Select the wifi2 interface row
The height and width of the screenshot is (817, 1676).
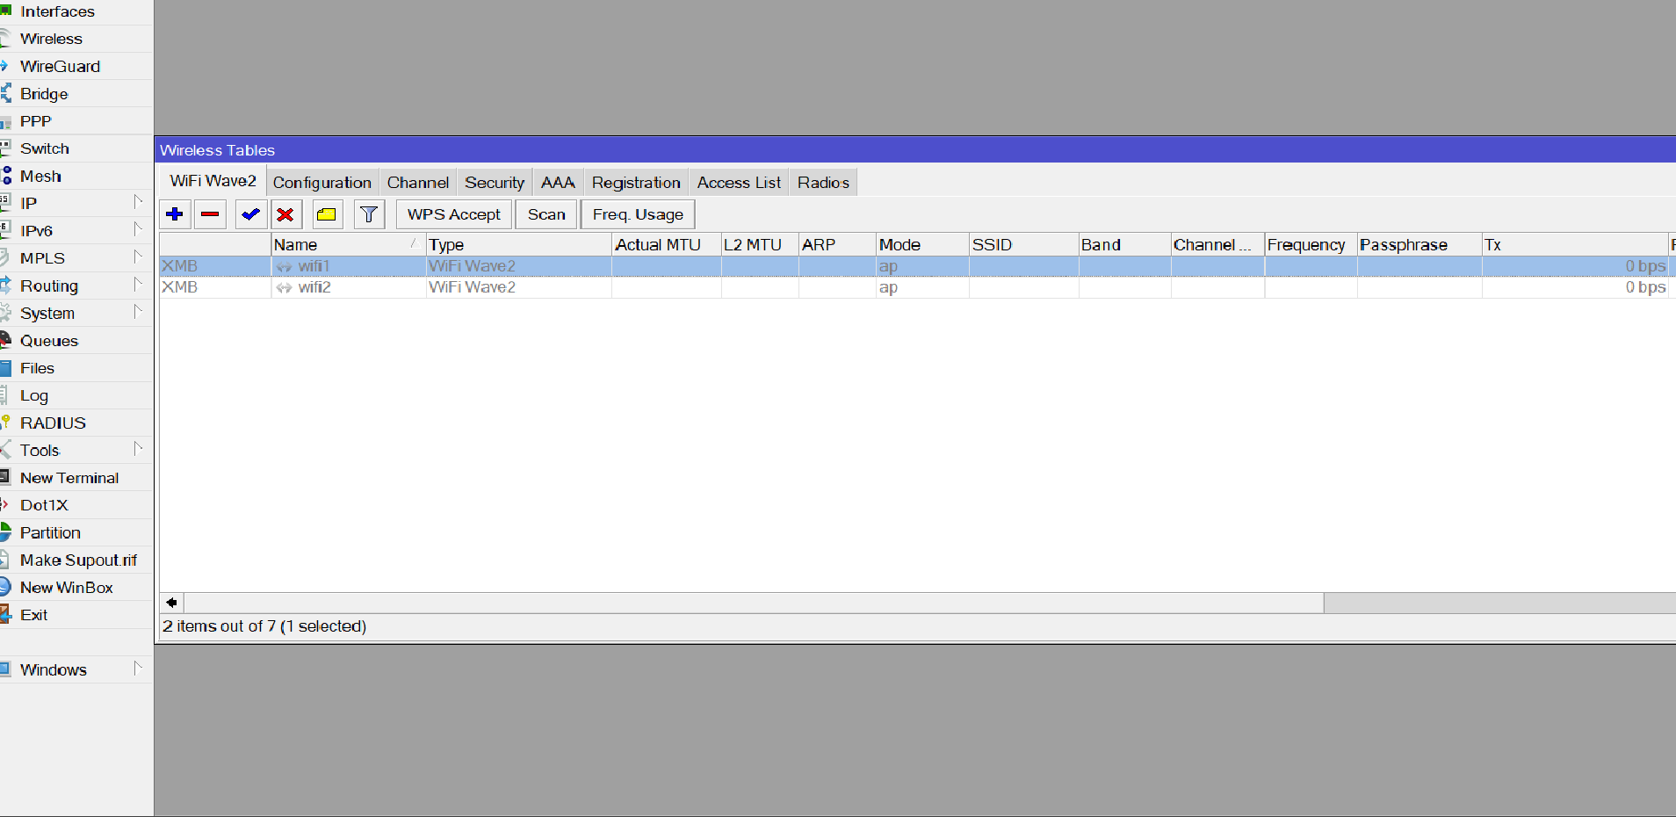click(314, 287)
